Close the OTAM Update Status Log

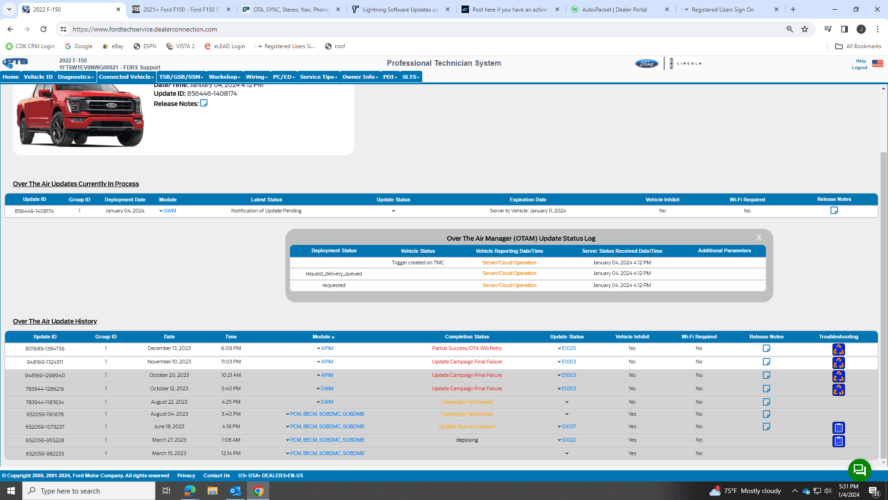click(x=758, y=237)
